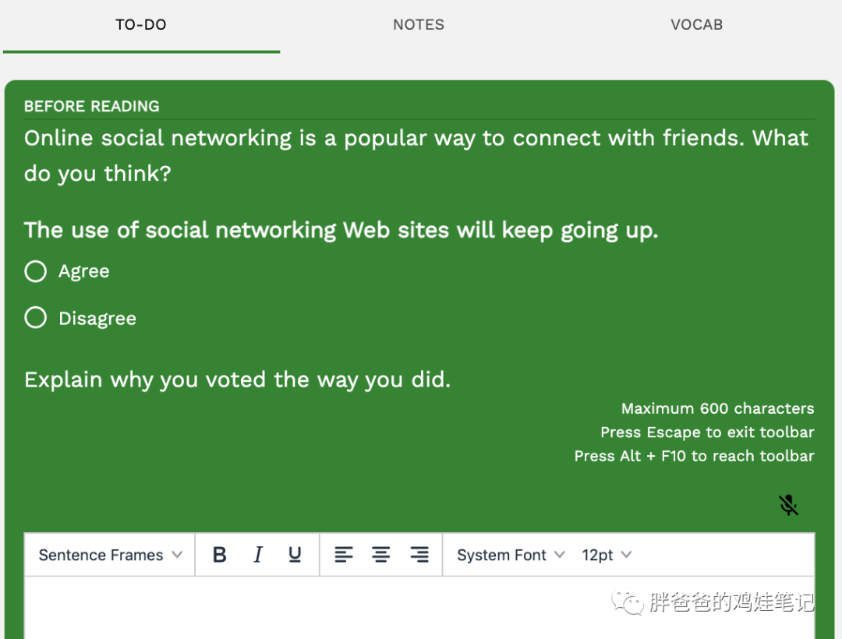This screenshot has height=639, width=842.
Task: Underline the selected text
Action: point(295,555)
